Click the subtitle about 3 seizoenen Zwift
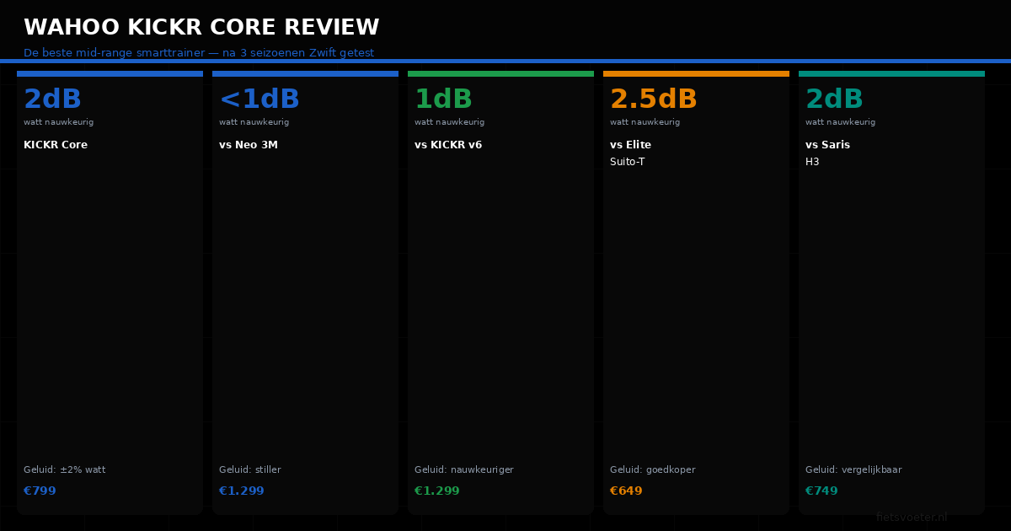 (x=199, y=53)
